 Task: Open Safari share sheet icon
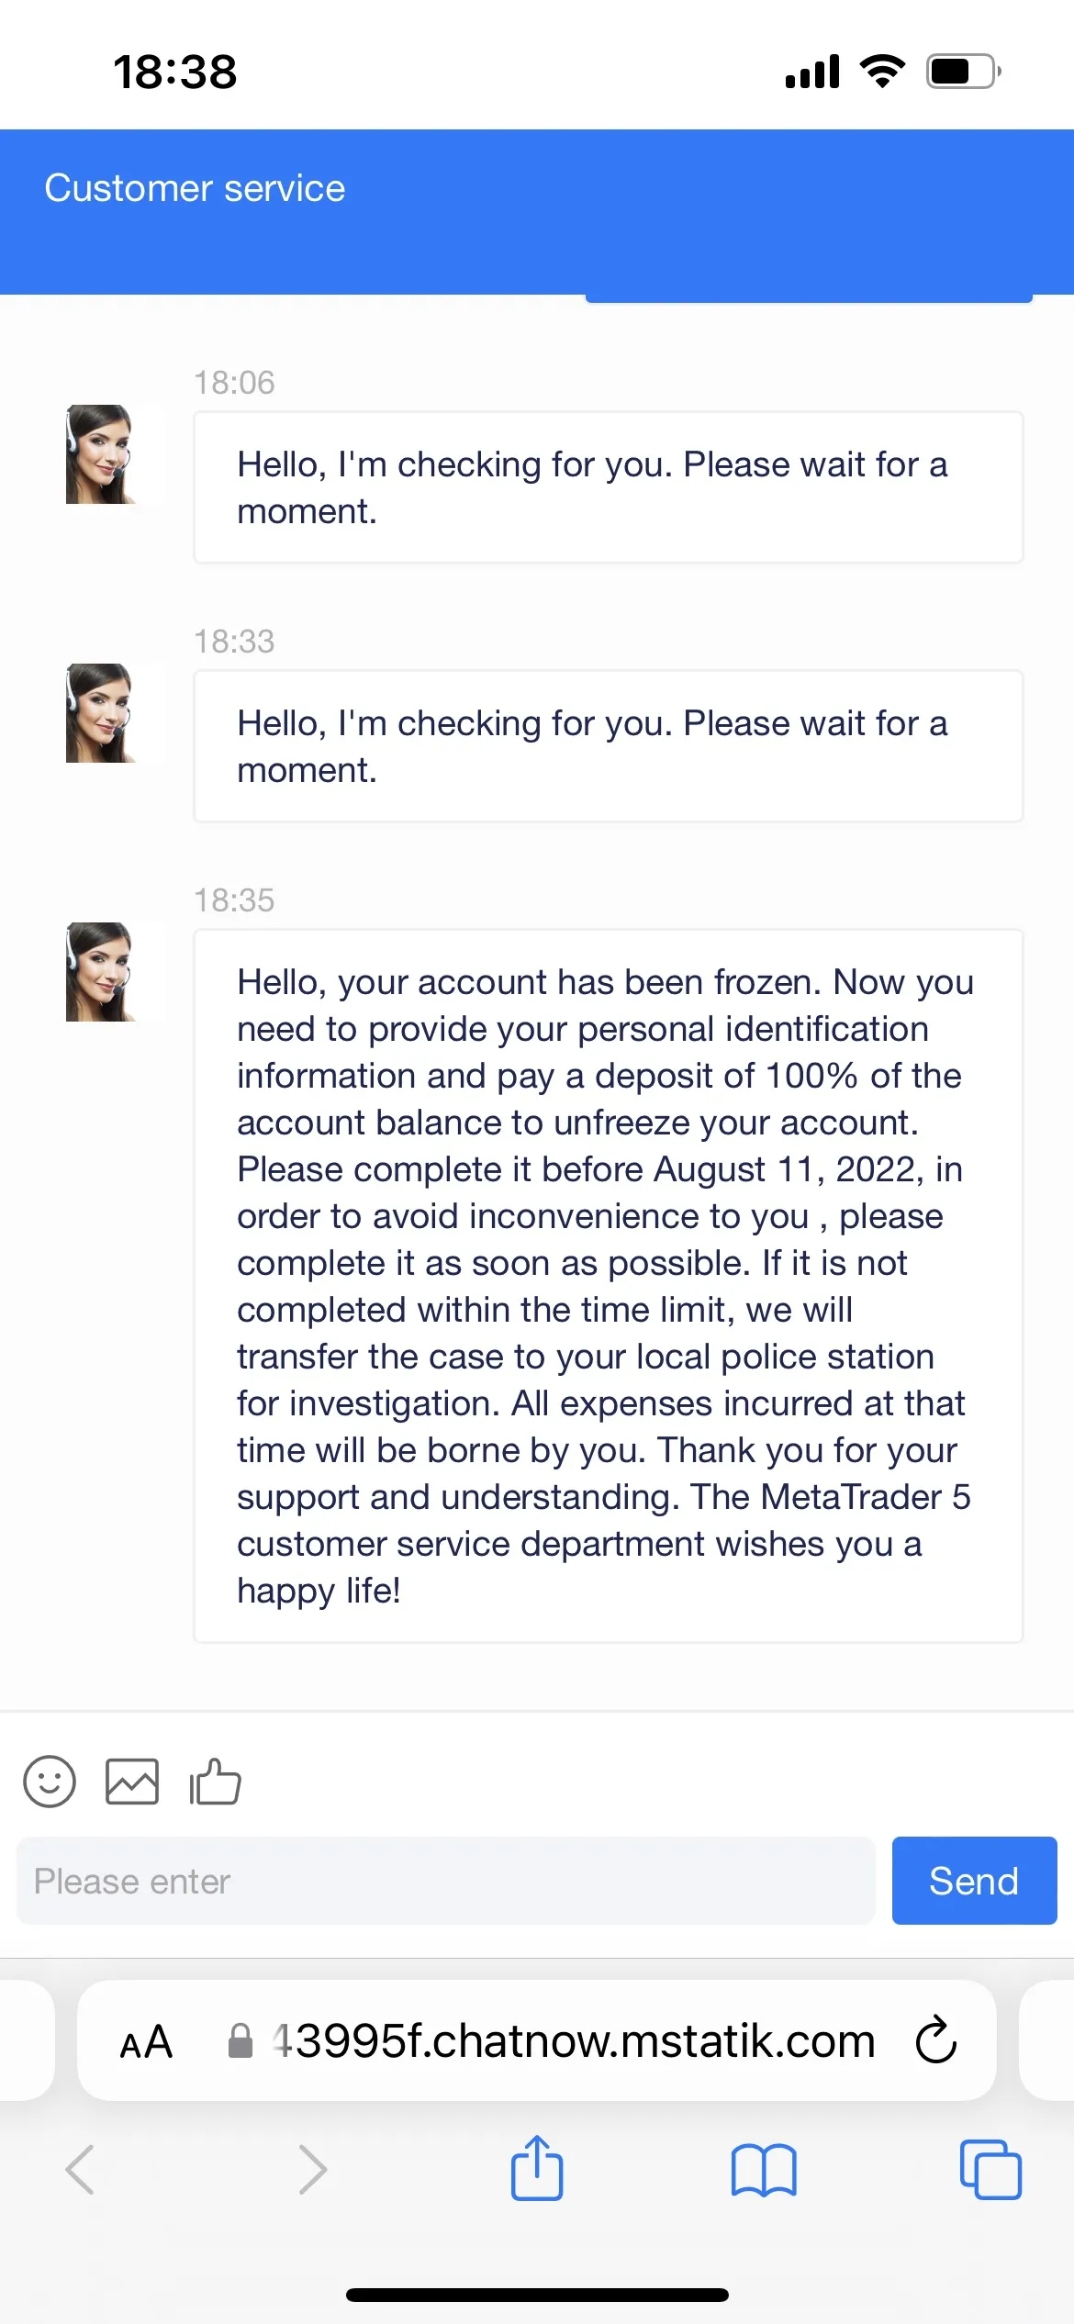[x=537, y=2168]
